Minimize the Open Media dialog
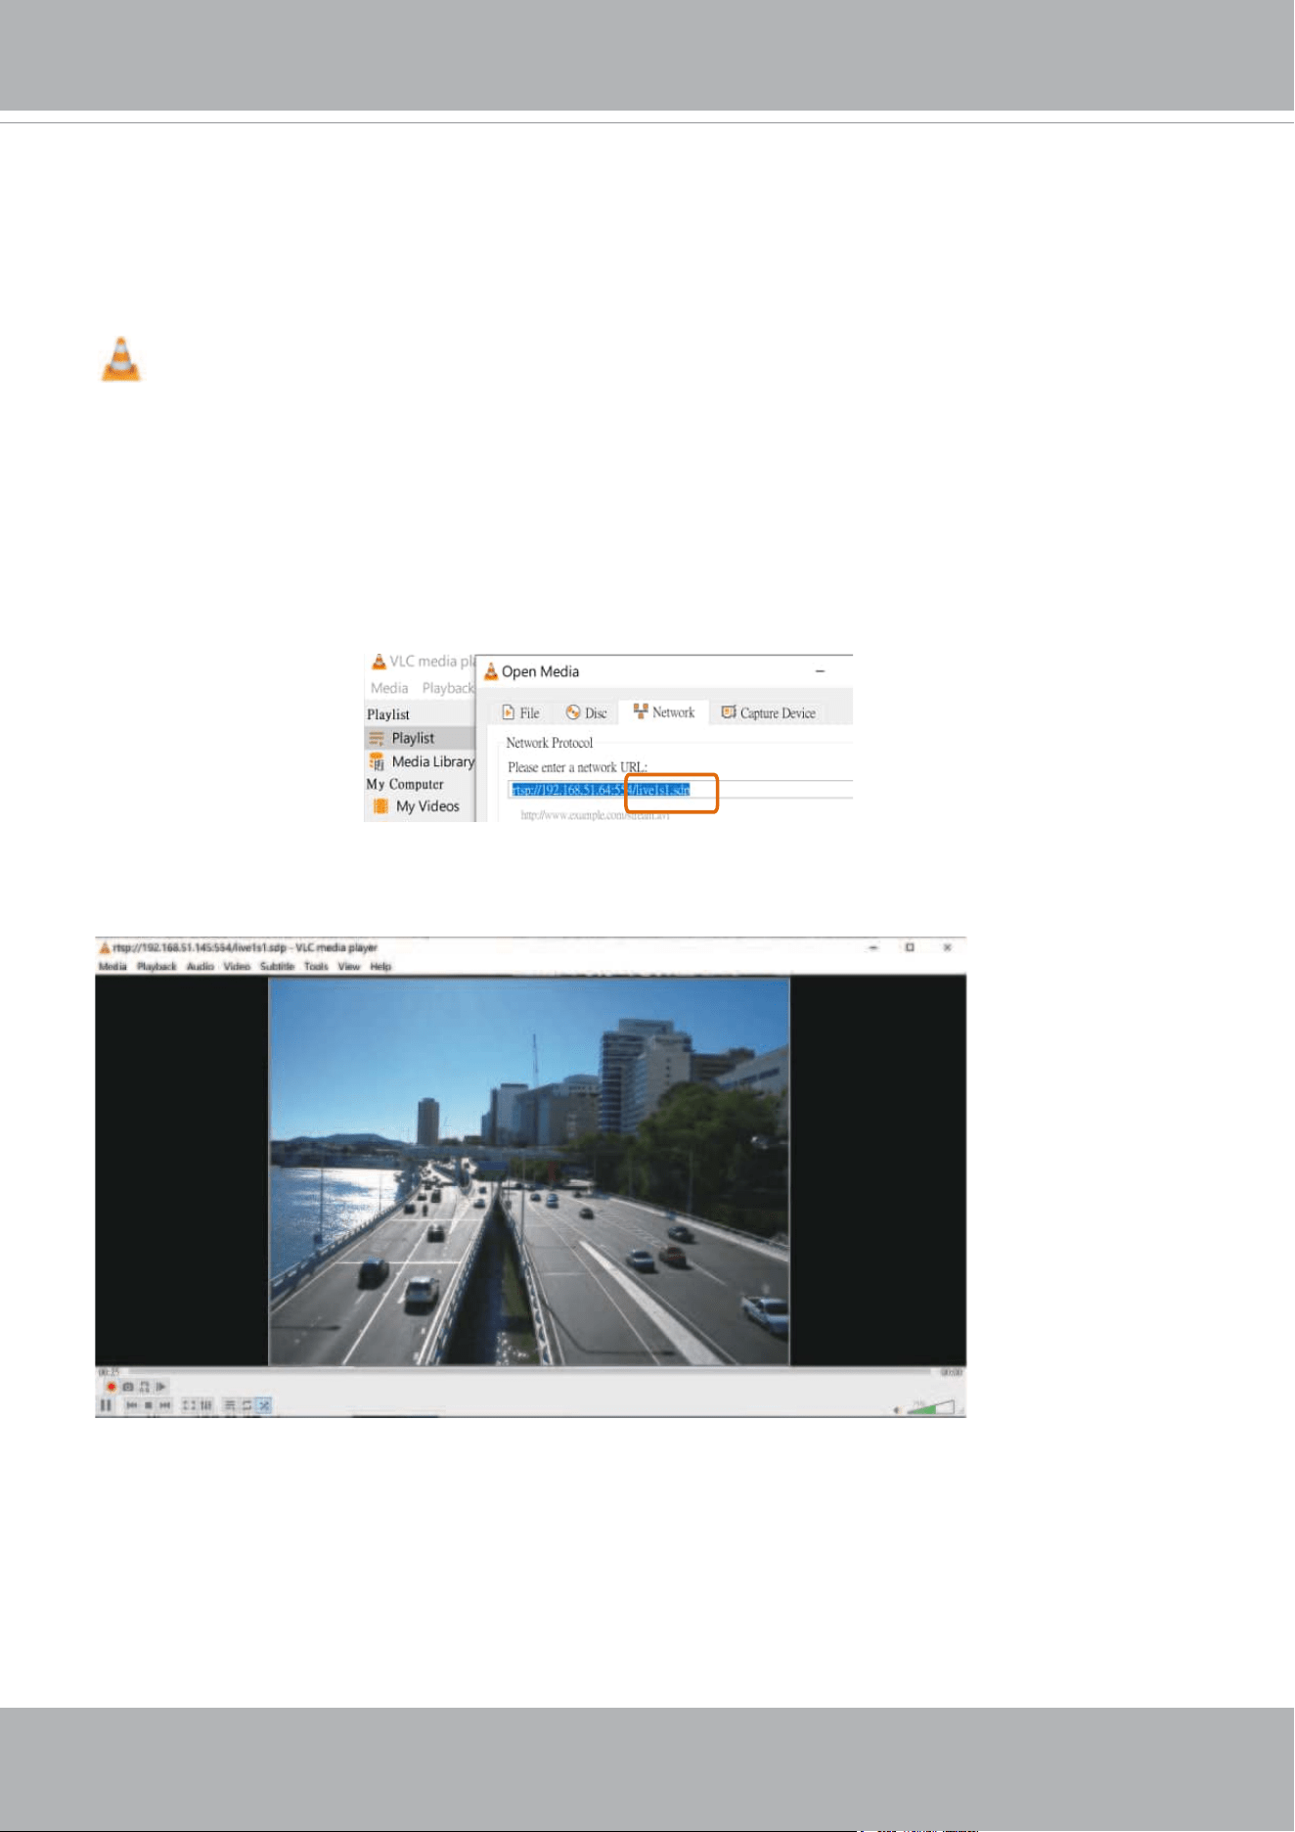Screen dimensions: 1295x1832 (x=820, y=671)
